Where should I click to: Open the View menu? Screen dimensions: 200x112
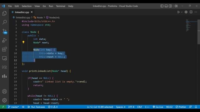(37, 6)
